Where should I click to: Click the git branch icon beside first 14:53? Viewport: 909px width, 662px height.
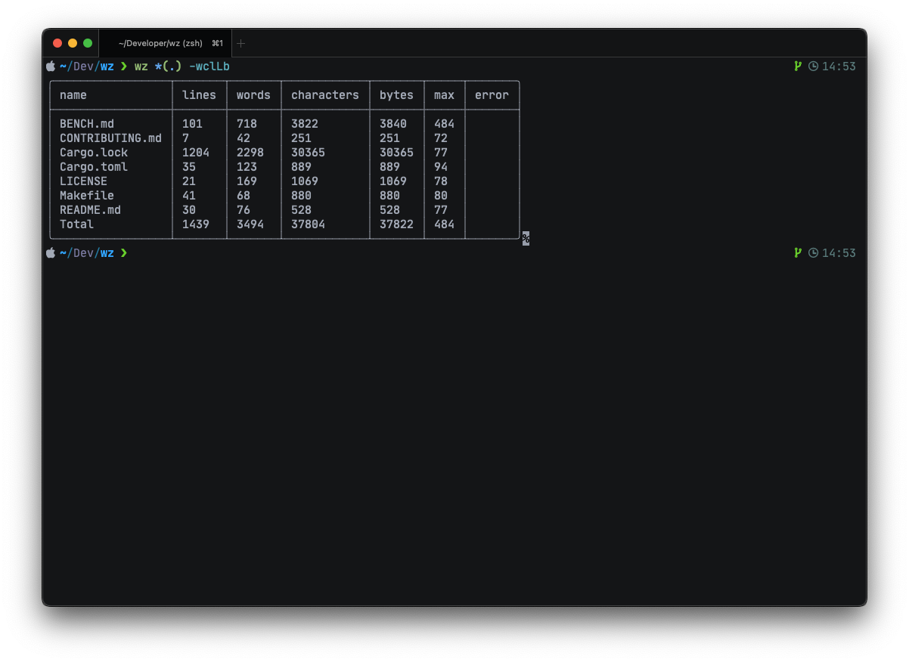[x=797, y=66]
